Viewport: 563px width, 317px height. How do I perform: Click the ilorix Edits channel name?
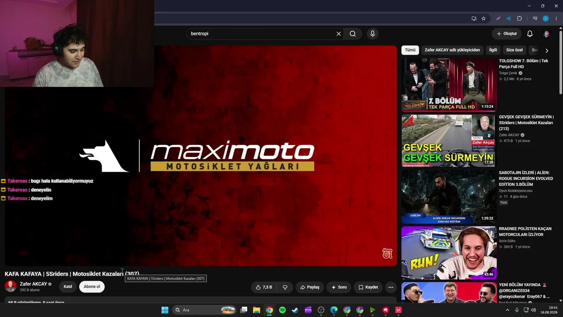coord(507,241)
